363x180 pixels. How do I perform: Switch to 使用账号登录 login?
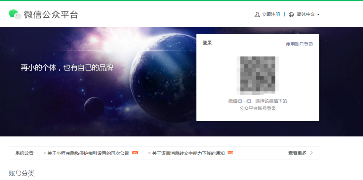click(x=299, y=44)
